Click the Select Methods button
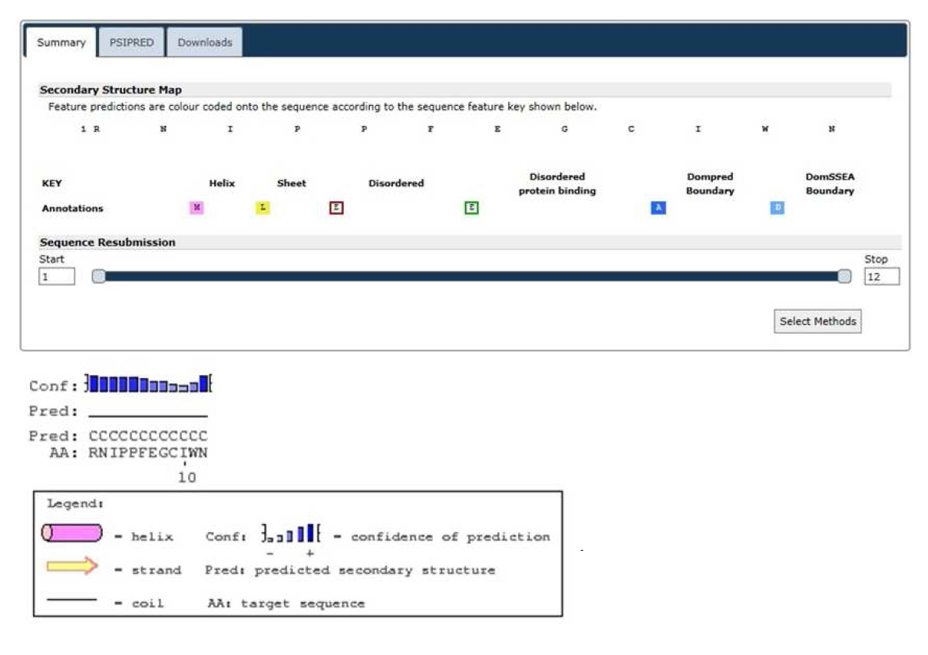This screenshot has width=928, height=655. tap(817, 321)
